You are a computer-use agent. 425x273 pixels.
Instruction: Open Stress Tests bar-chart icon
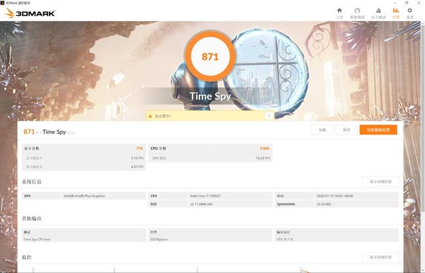tap(379, 10)
